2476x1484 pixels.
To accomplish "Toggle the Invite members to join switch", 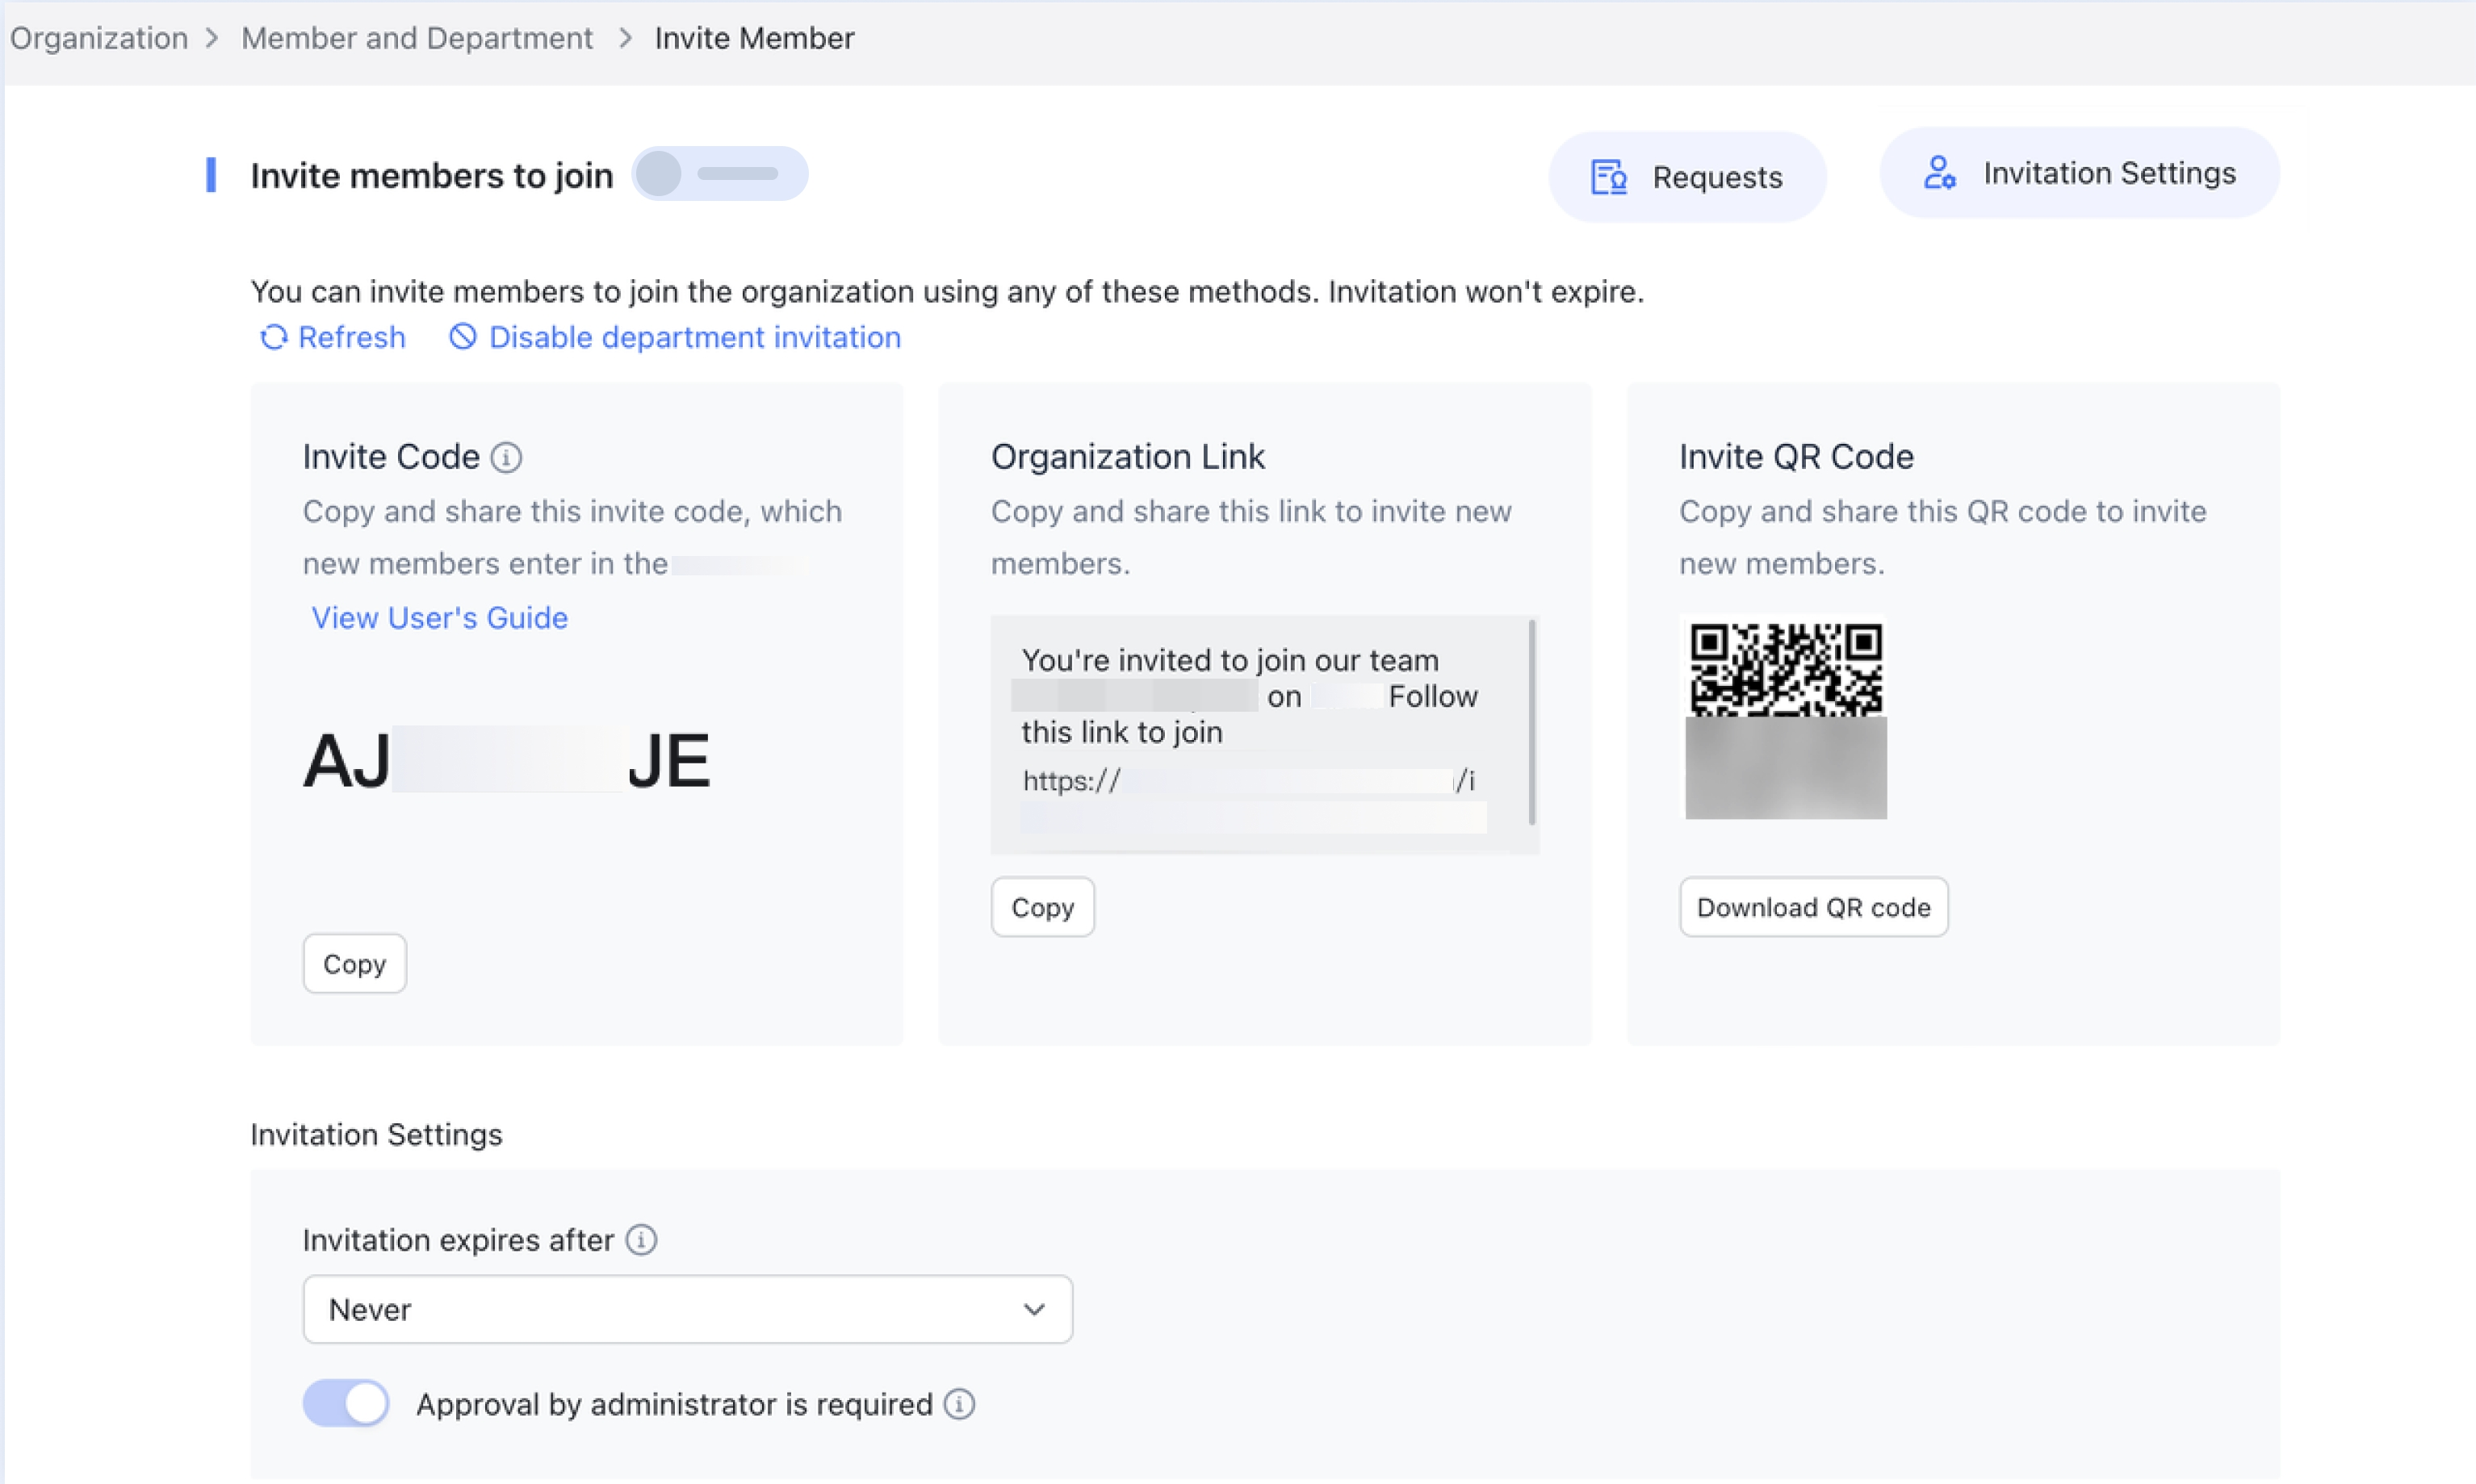I will [719, 173].
